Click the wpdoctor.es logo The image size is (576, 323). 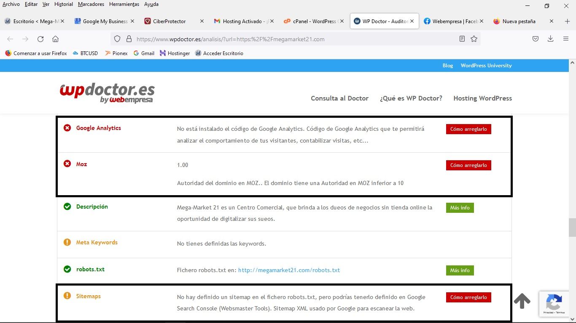tap(107, 93)
